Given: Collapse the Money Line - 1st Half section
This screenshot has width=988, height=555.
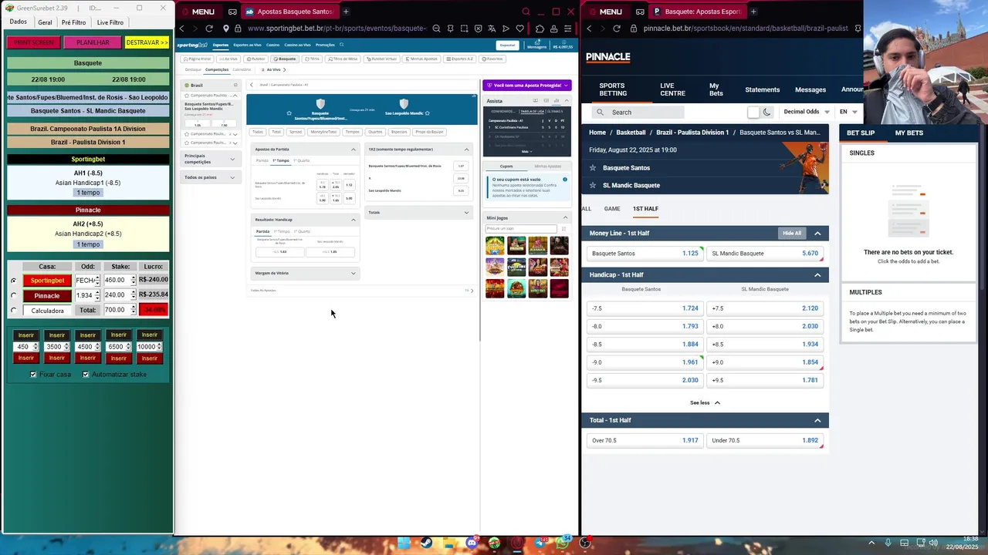Looking at the screenshot, I should [817, 233].
